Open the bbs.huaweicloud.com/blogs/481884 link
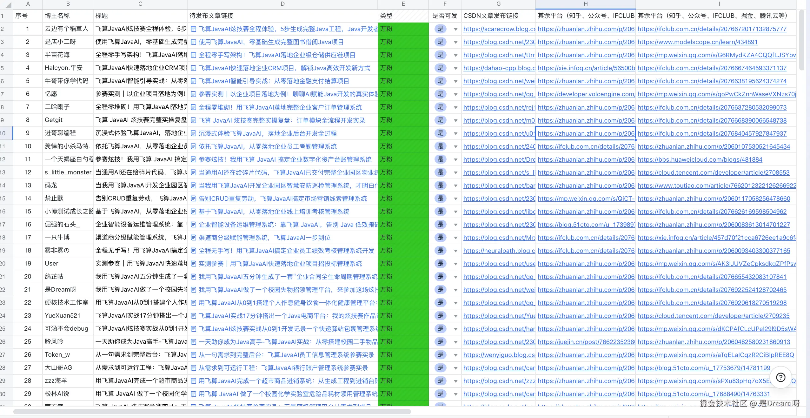The width and height of the screenshot is (810, 418). [700, 159]
